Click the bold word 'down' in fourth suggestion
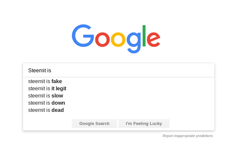Screen dimensions: 237x157 point(58,103)
